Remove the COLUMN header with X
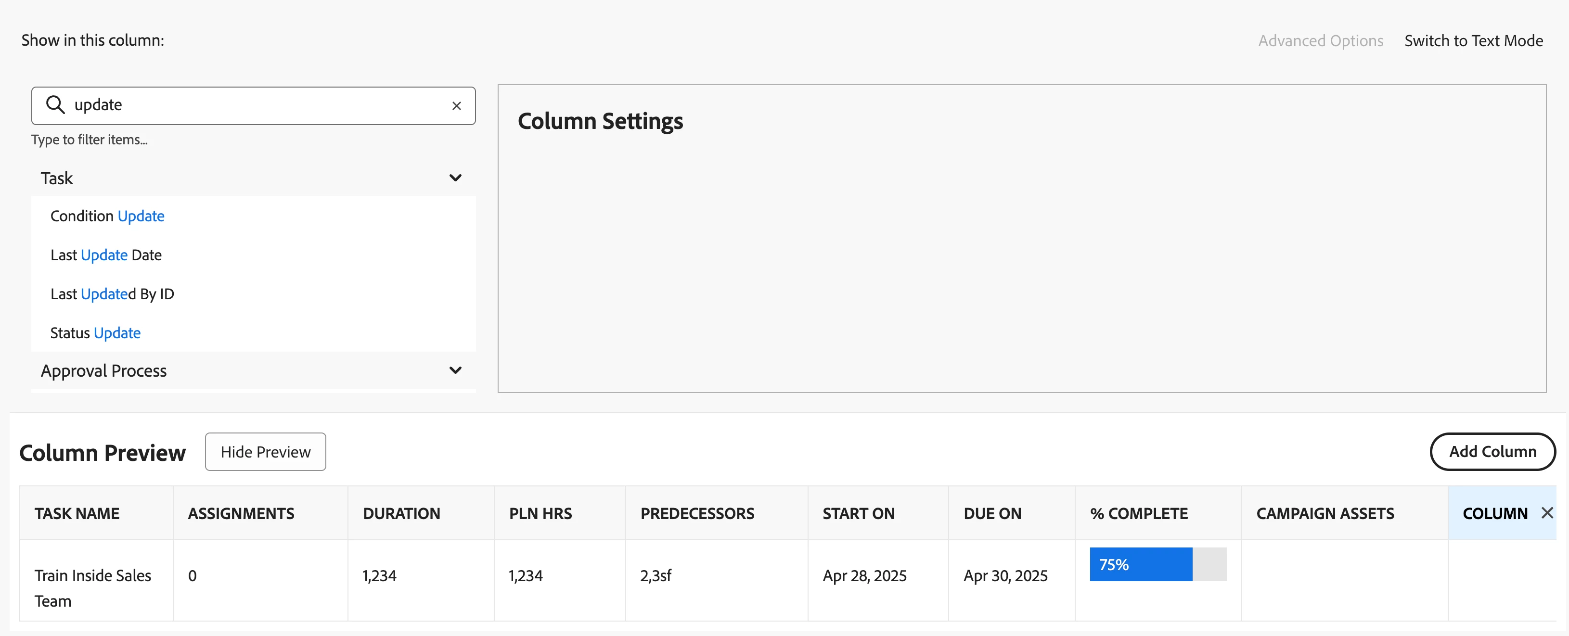This screenshot has width=1569, height=636. 1546,513
